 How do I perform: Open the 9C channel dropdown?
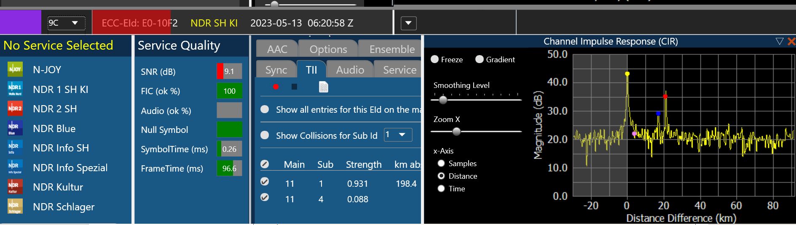(x=66, y=23)
